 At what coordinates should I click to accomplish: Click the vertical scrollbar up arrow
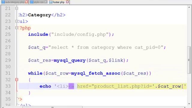pos(189,7)
